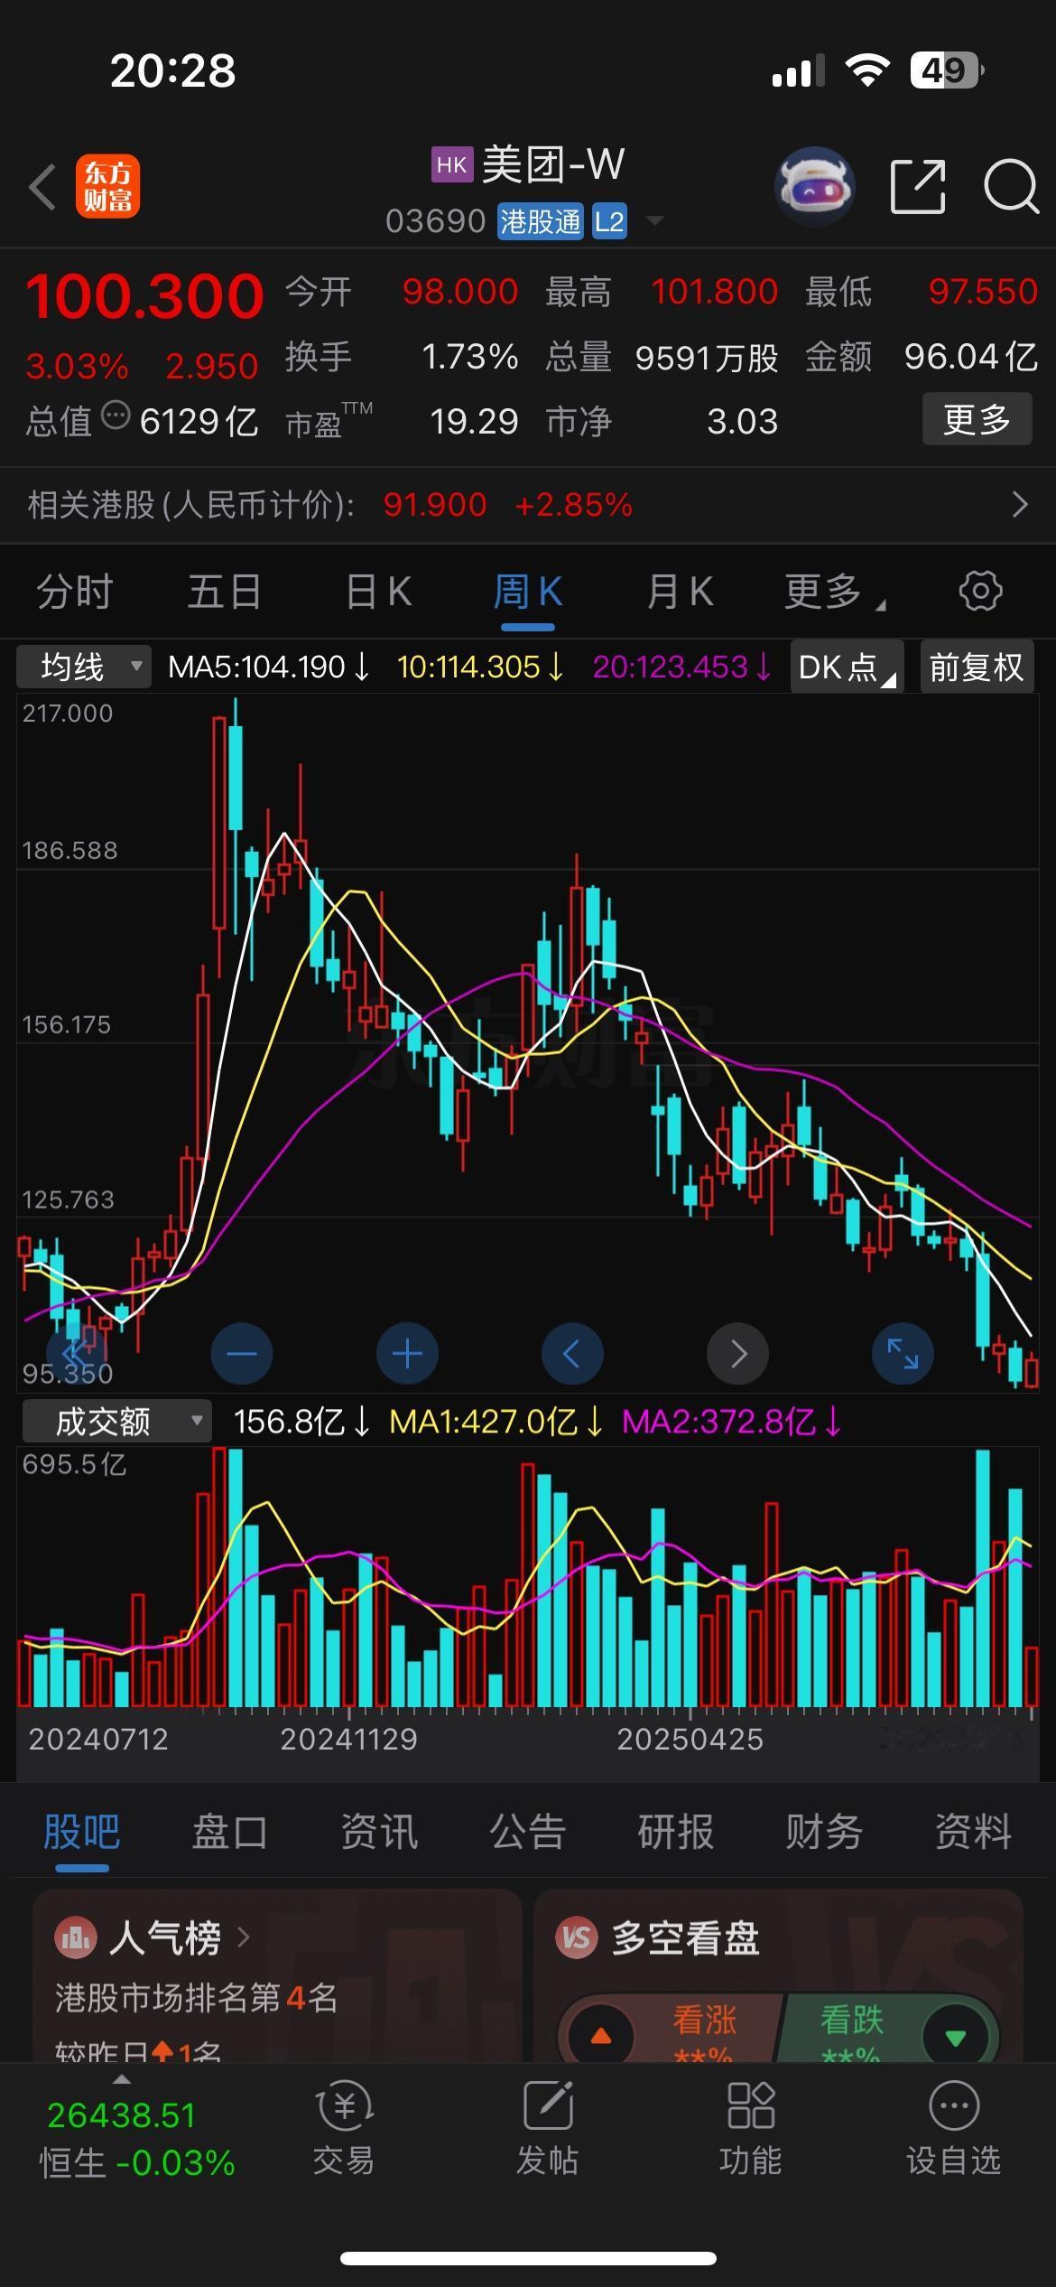Screen dimensions: 1056x2287
Task: Expand 相关港股 row chevron
Action: pyautogui.click(x=1020, y=504)
